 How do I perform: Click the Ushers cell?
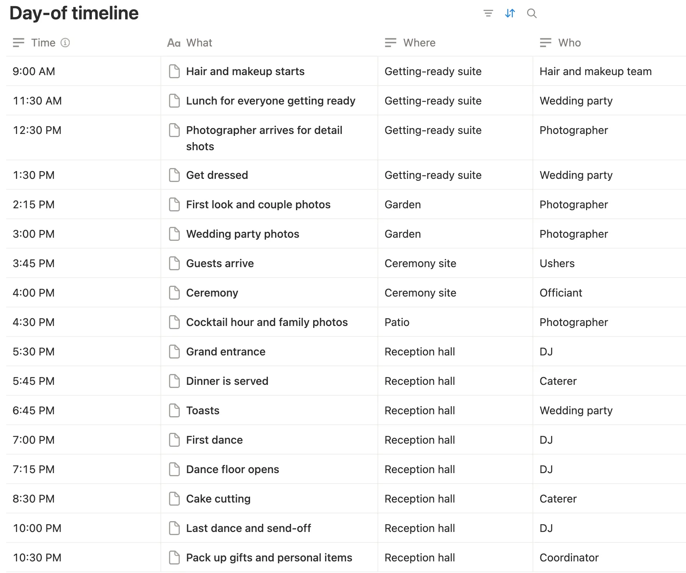(609, 263)
